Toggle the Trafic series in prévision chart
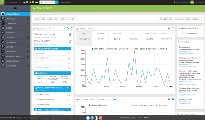 click(134, 105)
